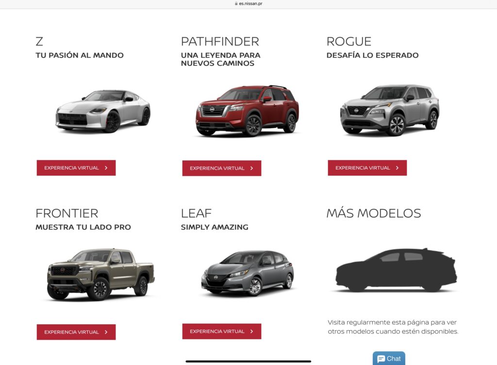
Task: Open the Chat speech bubble icon
Action: tap(381, 359)
